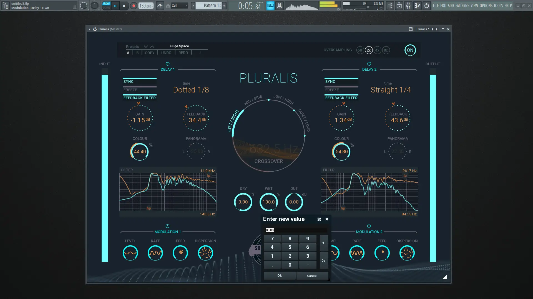Click the UNDO button in preset bar
This screenshot has height=299, width=533.
pos(166,53)
